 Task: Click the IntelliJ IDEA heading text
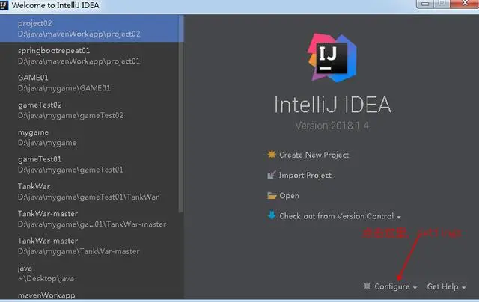coord(332,105)
